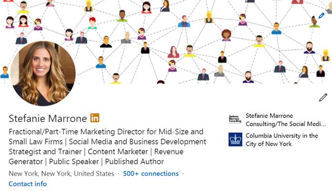Click the bearded man avatar at the banner's bottom
Screen dimensions: 332x191
[x=248, y=76]
